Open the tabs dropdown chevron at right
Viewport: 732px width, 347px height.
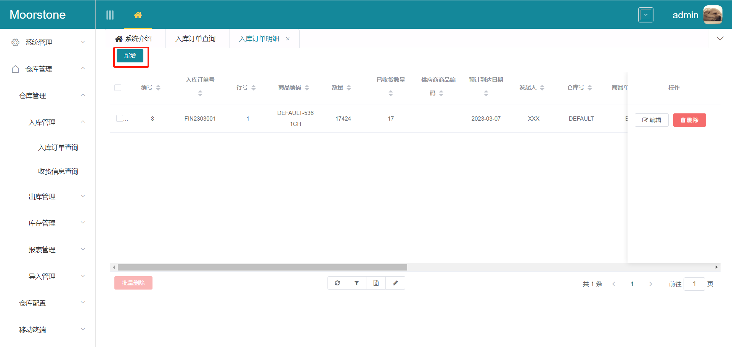point(720,38)
